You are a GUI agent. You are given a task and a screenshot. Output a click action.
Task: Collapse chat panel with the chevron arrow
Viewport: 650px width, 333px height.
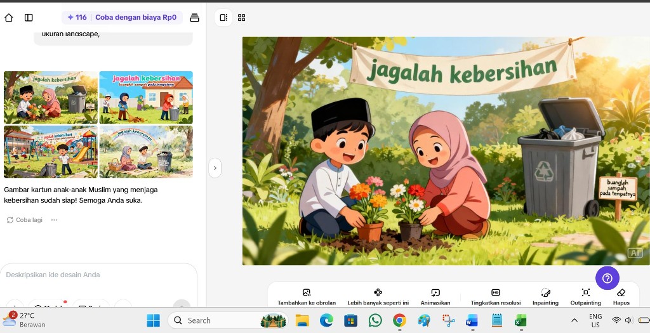pos(215,168)
